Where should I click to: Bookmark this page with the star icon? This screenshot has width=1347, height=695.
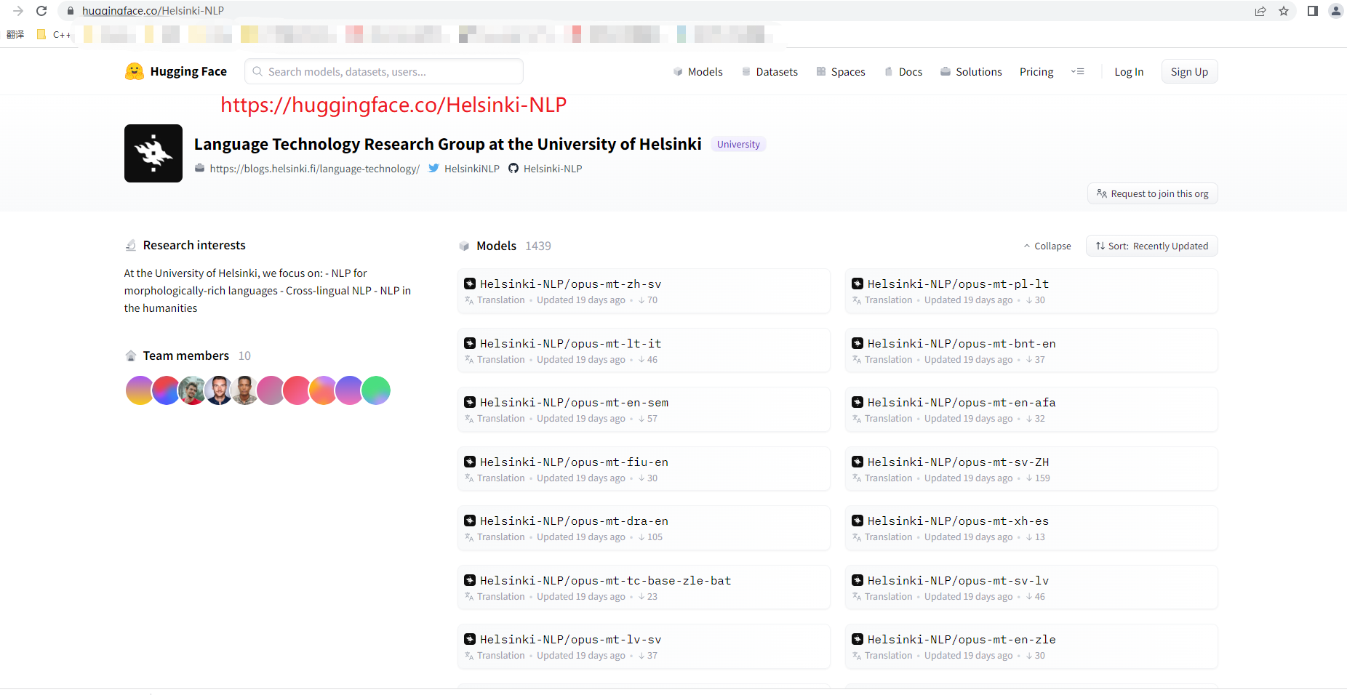click(1284, 11)
